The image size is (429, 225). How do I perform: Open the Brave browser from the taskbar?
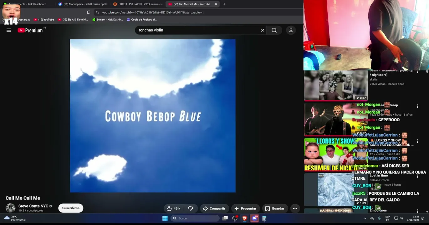(245, 218)
